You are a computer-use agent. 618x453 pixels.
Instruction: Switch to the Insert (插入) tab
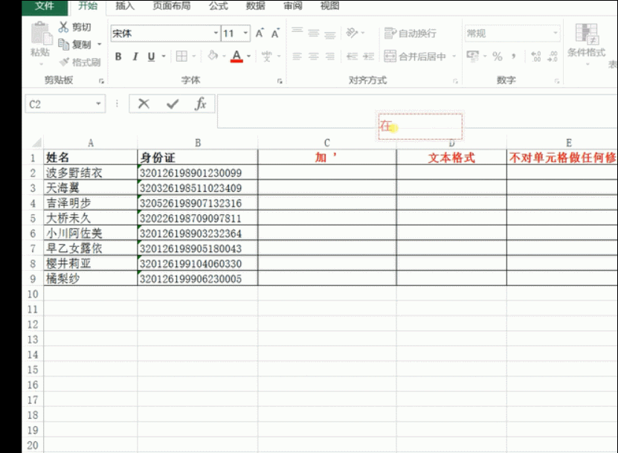[x=125, y=6]
